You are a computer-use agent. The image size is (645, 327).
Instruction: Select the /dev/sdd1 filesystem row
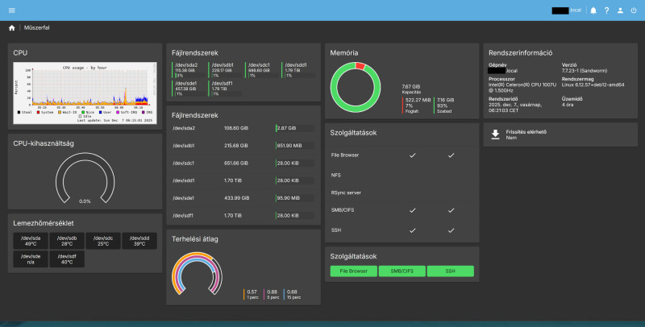pos(243,180)
